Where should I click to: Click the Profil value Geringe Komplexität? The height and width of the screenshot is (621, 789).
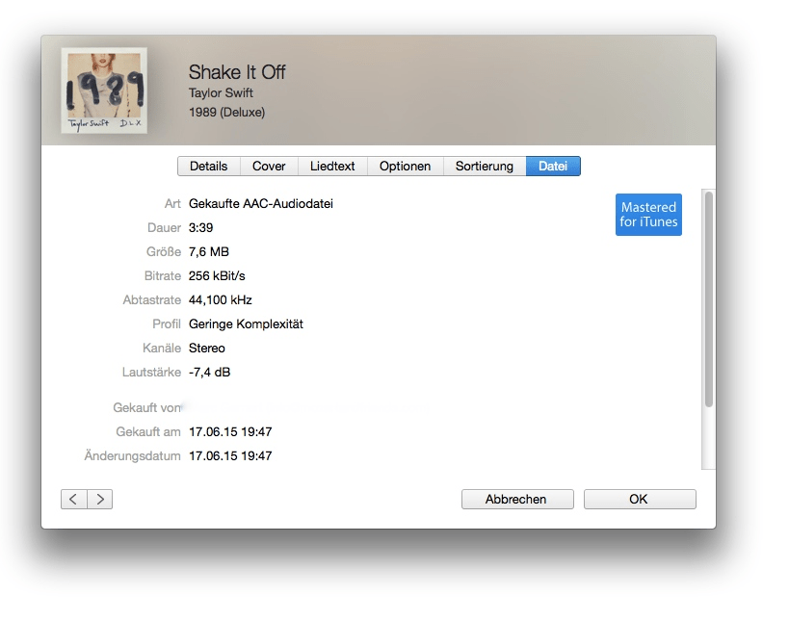(246, 324)
